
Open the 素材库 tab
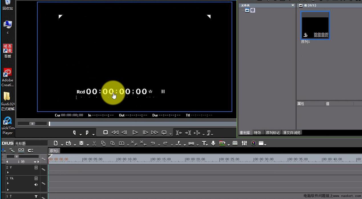[x=245, y=133]
